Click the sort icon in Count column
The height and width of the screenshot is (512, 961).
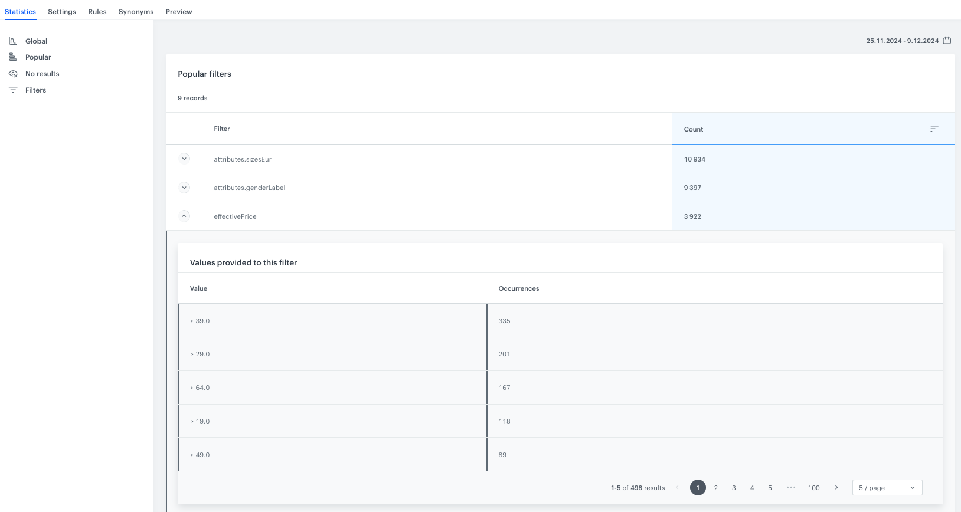pos(934,129)
